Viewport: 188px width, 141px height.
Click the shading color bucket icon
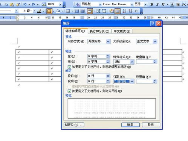(58, 11)
